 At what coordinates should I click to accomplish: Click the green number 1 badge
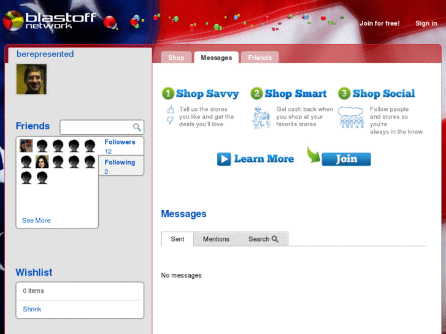click(168, 94)
